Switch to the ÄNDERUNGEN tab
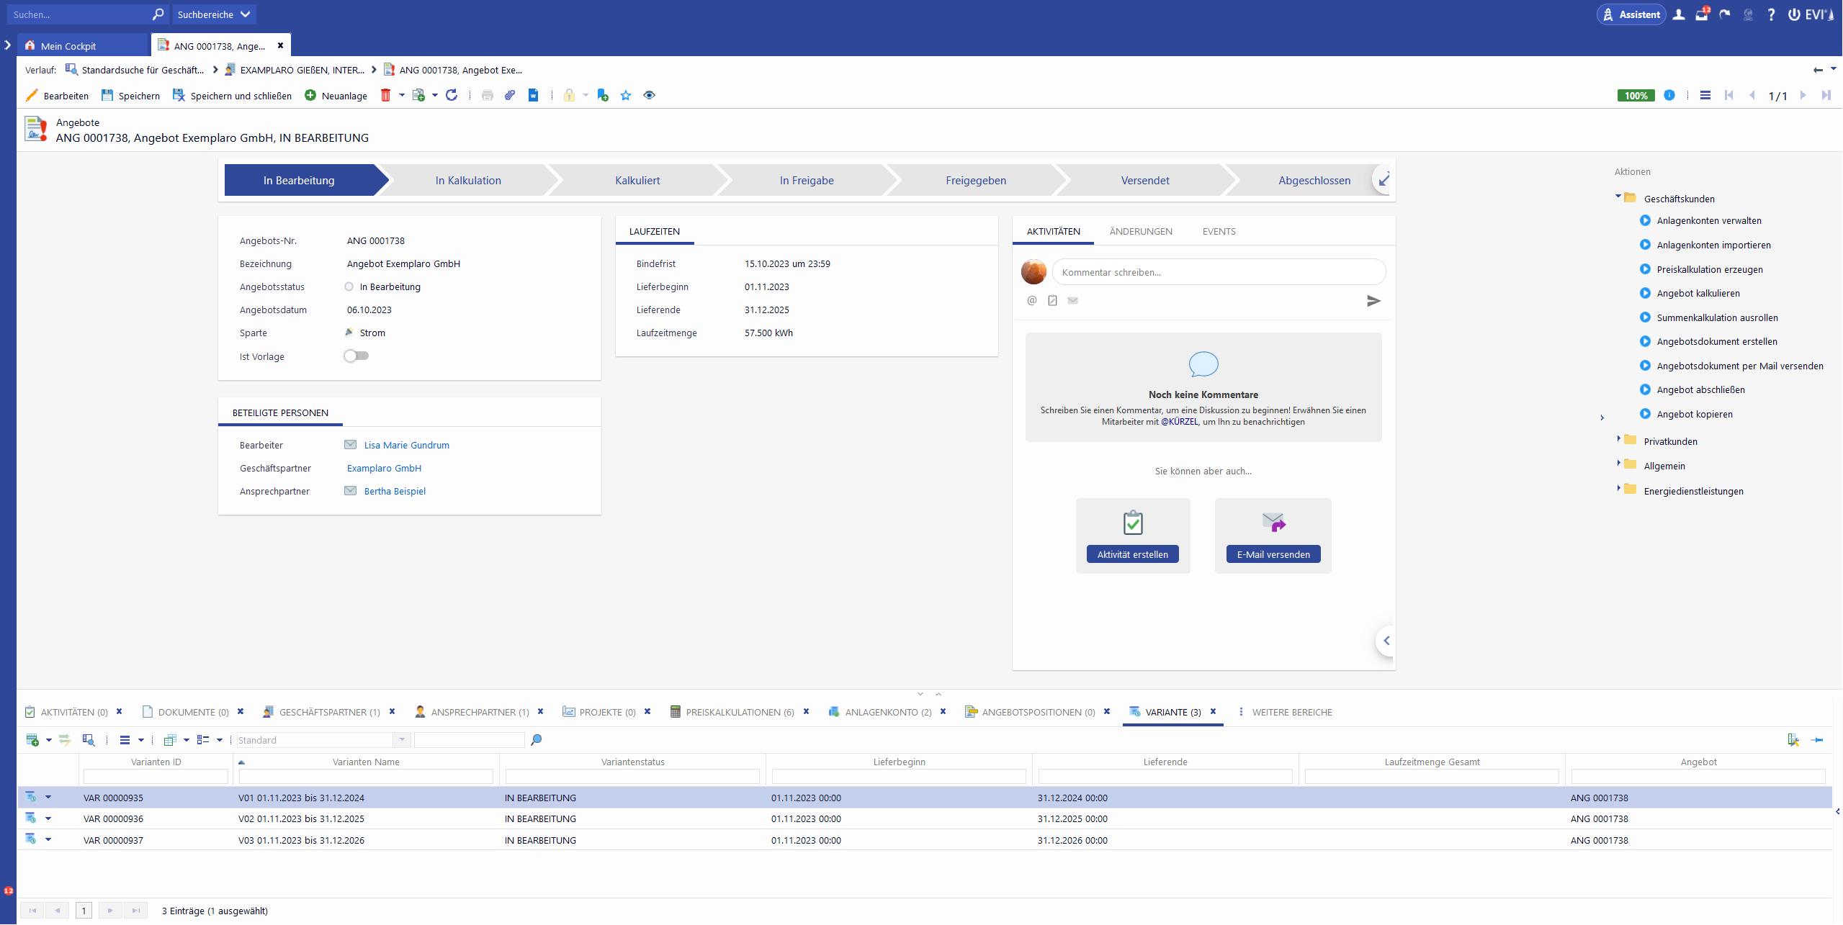Viewport: 1843px width, 925px height. click(x=1140, y=231)
